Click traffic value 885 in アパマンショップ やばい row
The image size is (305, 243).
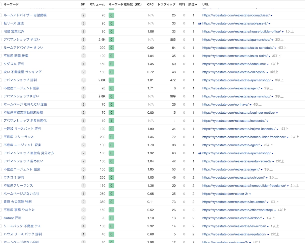pyautogui.click(x=173, y=40)
